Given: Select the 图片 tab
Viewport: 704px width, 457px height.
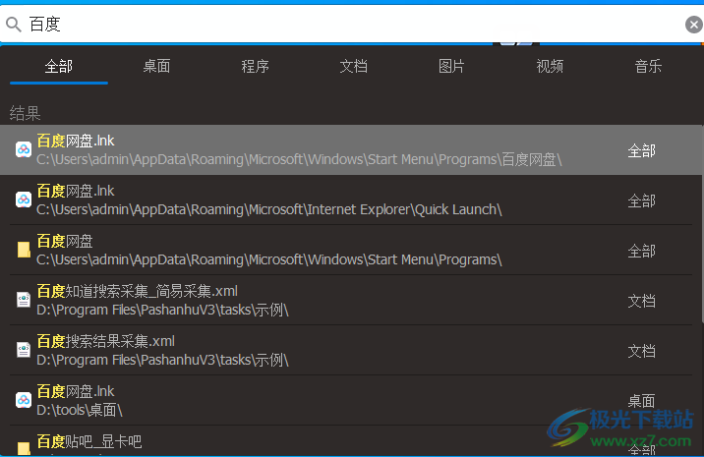Looking at the screenshot, I should (x=451, y=67).
